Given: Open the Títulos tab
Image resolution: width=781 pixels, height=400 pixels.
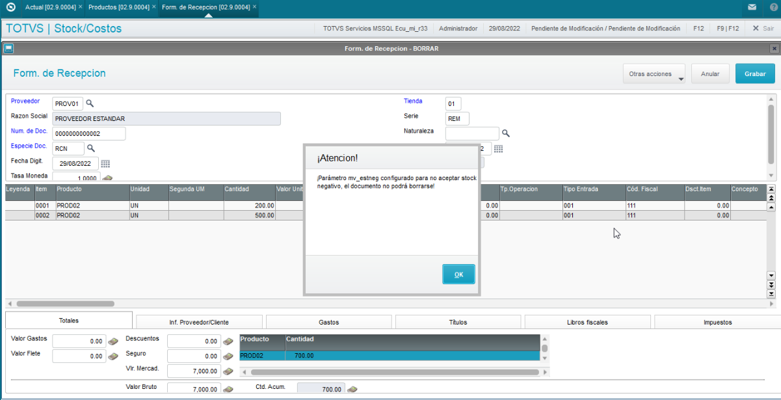Looking at the screenshot, I should coord(458,322).
